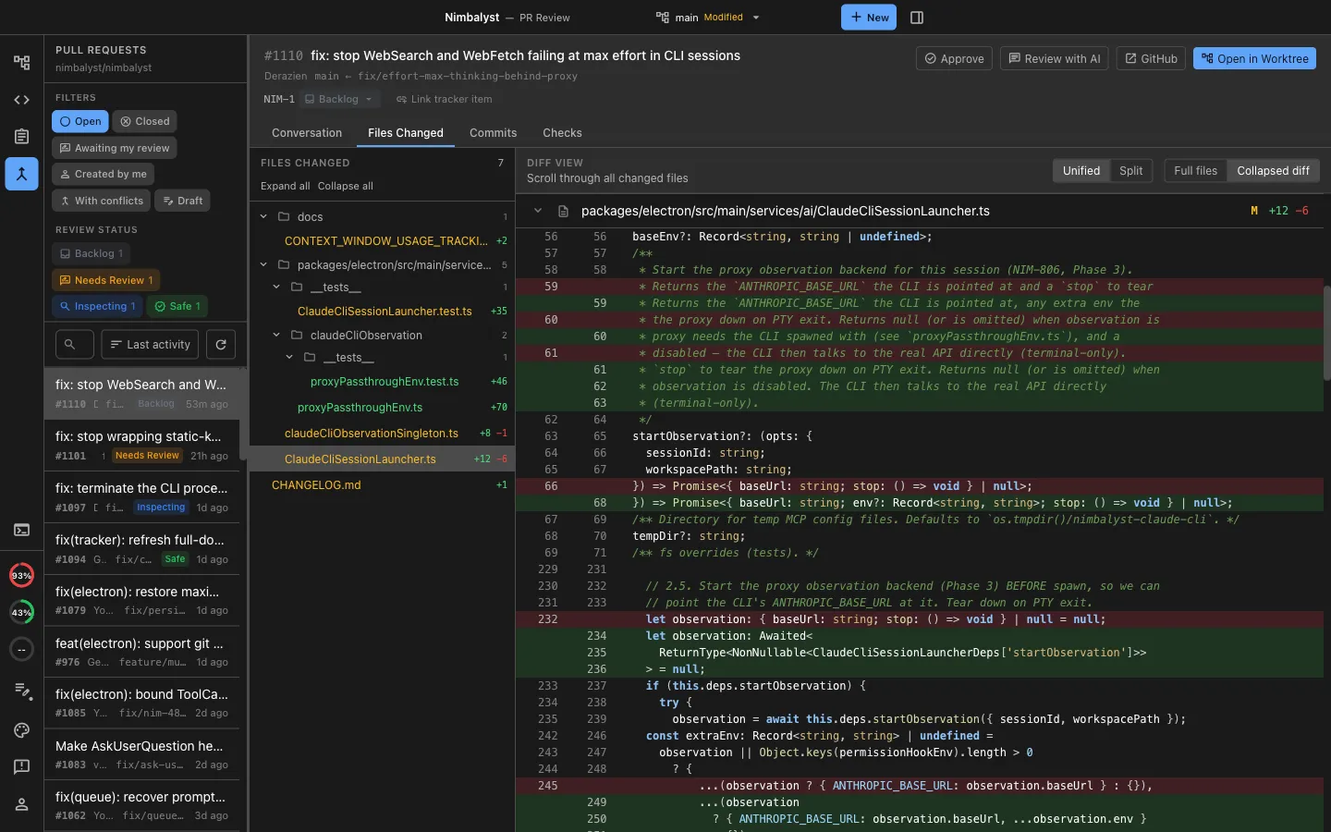Select the Split diff view
The image size is (1331, 832).
tap(1130, 171)
